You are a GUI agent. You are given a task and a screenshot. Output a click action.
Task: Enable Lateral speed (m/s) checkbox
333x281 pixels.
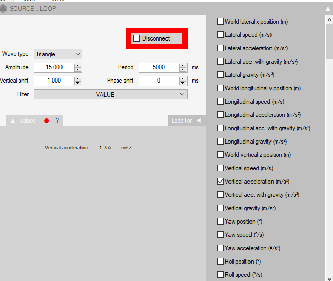(x=220, y=35)
